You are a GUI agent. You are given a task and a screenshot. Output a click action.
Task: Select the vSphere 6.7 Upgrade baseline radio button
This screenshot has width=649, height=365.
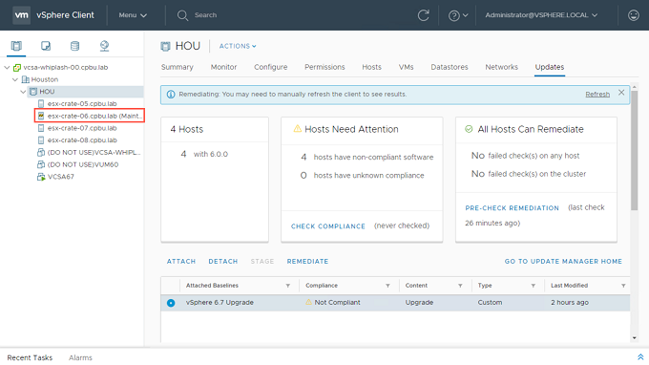(x=171, y=303)
